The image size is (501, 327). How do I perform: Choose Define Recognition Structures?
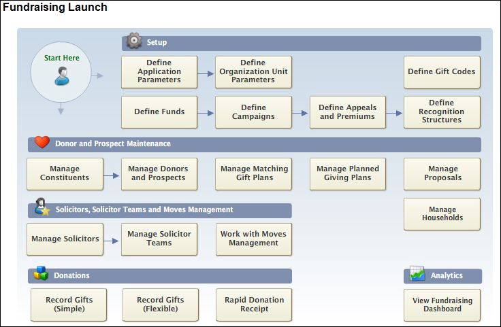tap(442, 112)
